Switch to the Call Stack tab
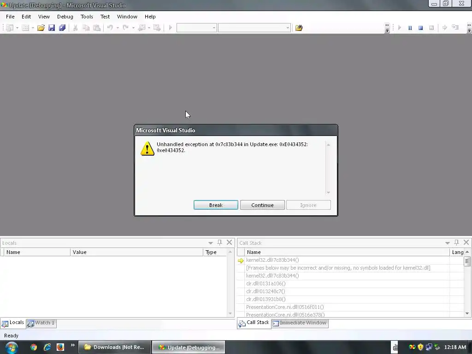This screenshot has height=354, width=472. (x=254, y=323)
